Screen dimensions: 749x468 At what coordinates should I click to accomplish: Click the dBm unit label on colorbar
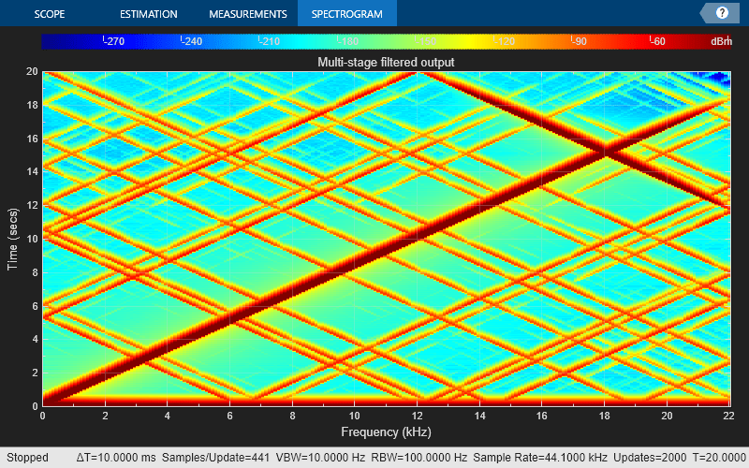pyautogui.click(x=721, y=42)
